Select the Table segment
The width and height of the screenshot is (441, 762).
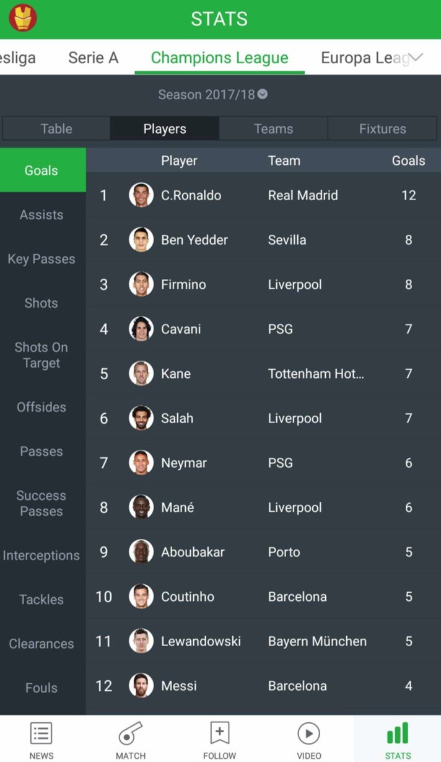click(56, 129)
